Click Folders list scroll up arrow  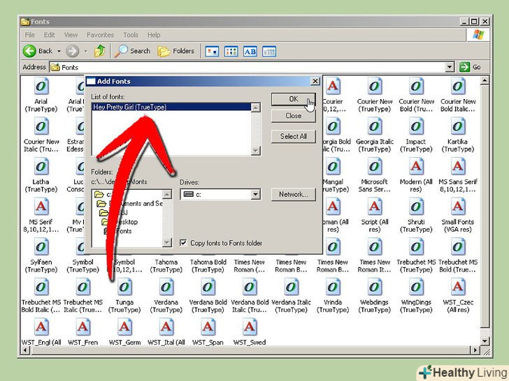pos(167,195)
